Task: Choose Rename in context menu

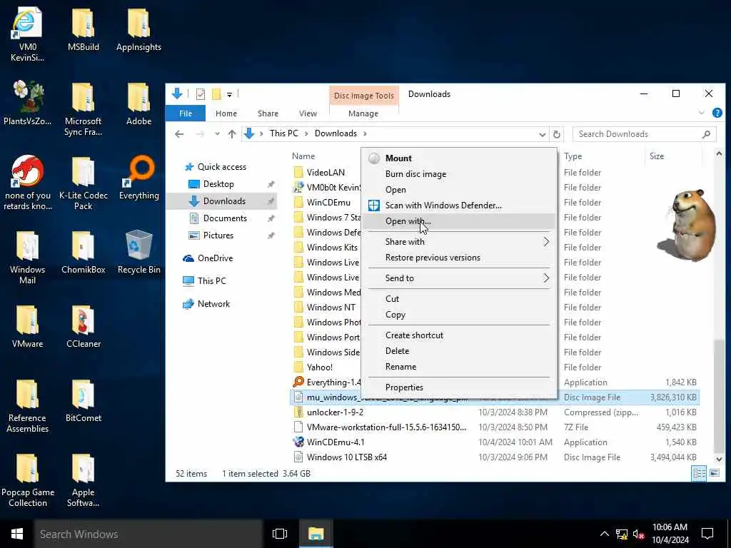Action: pyautogui.click(x=459, y=367)
